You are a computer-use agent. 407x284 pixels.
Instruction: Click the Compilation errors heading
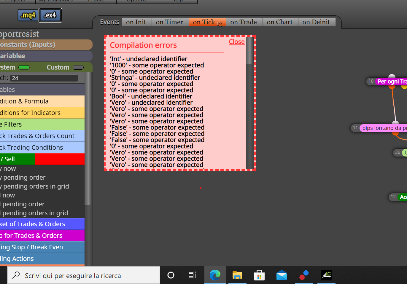(x=143, y=45)
